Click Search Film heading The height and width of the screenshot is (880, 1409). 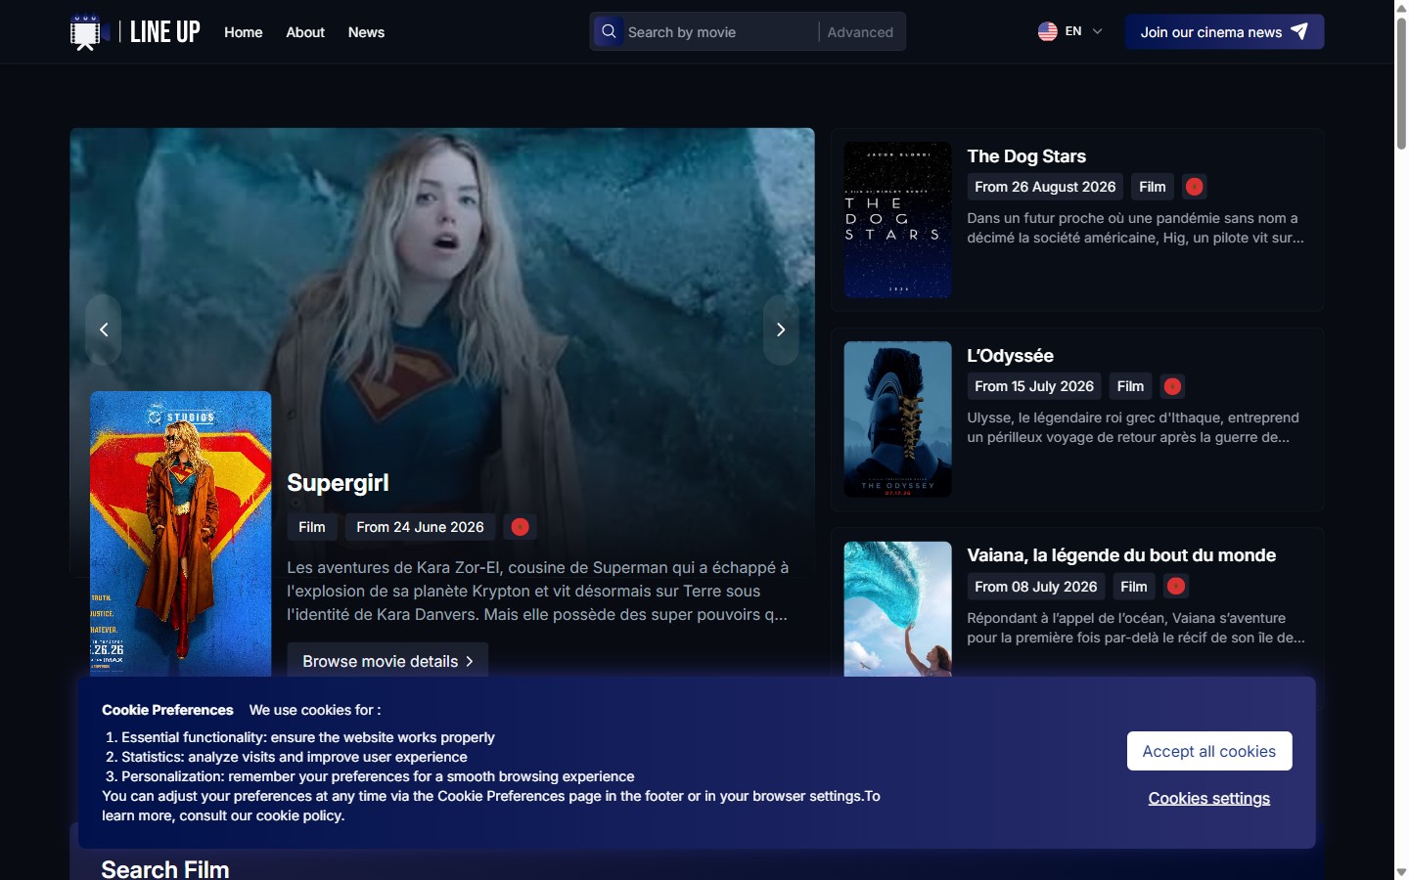point(165,869)
